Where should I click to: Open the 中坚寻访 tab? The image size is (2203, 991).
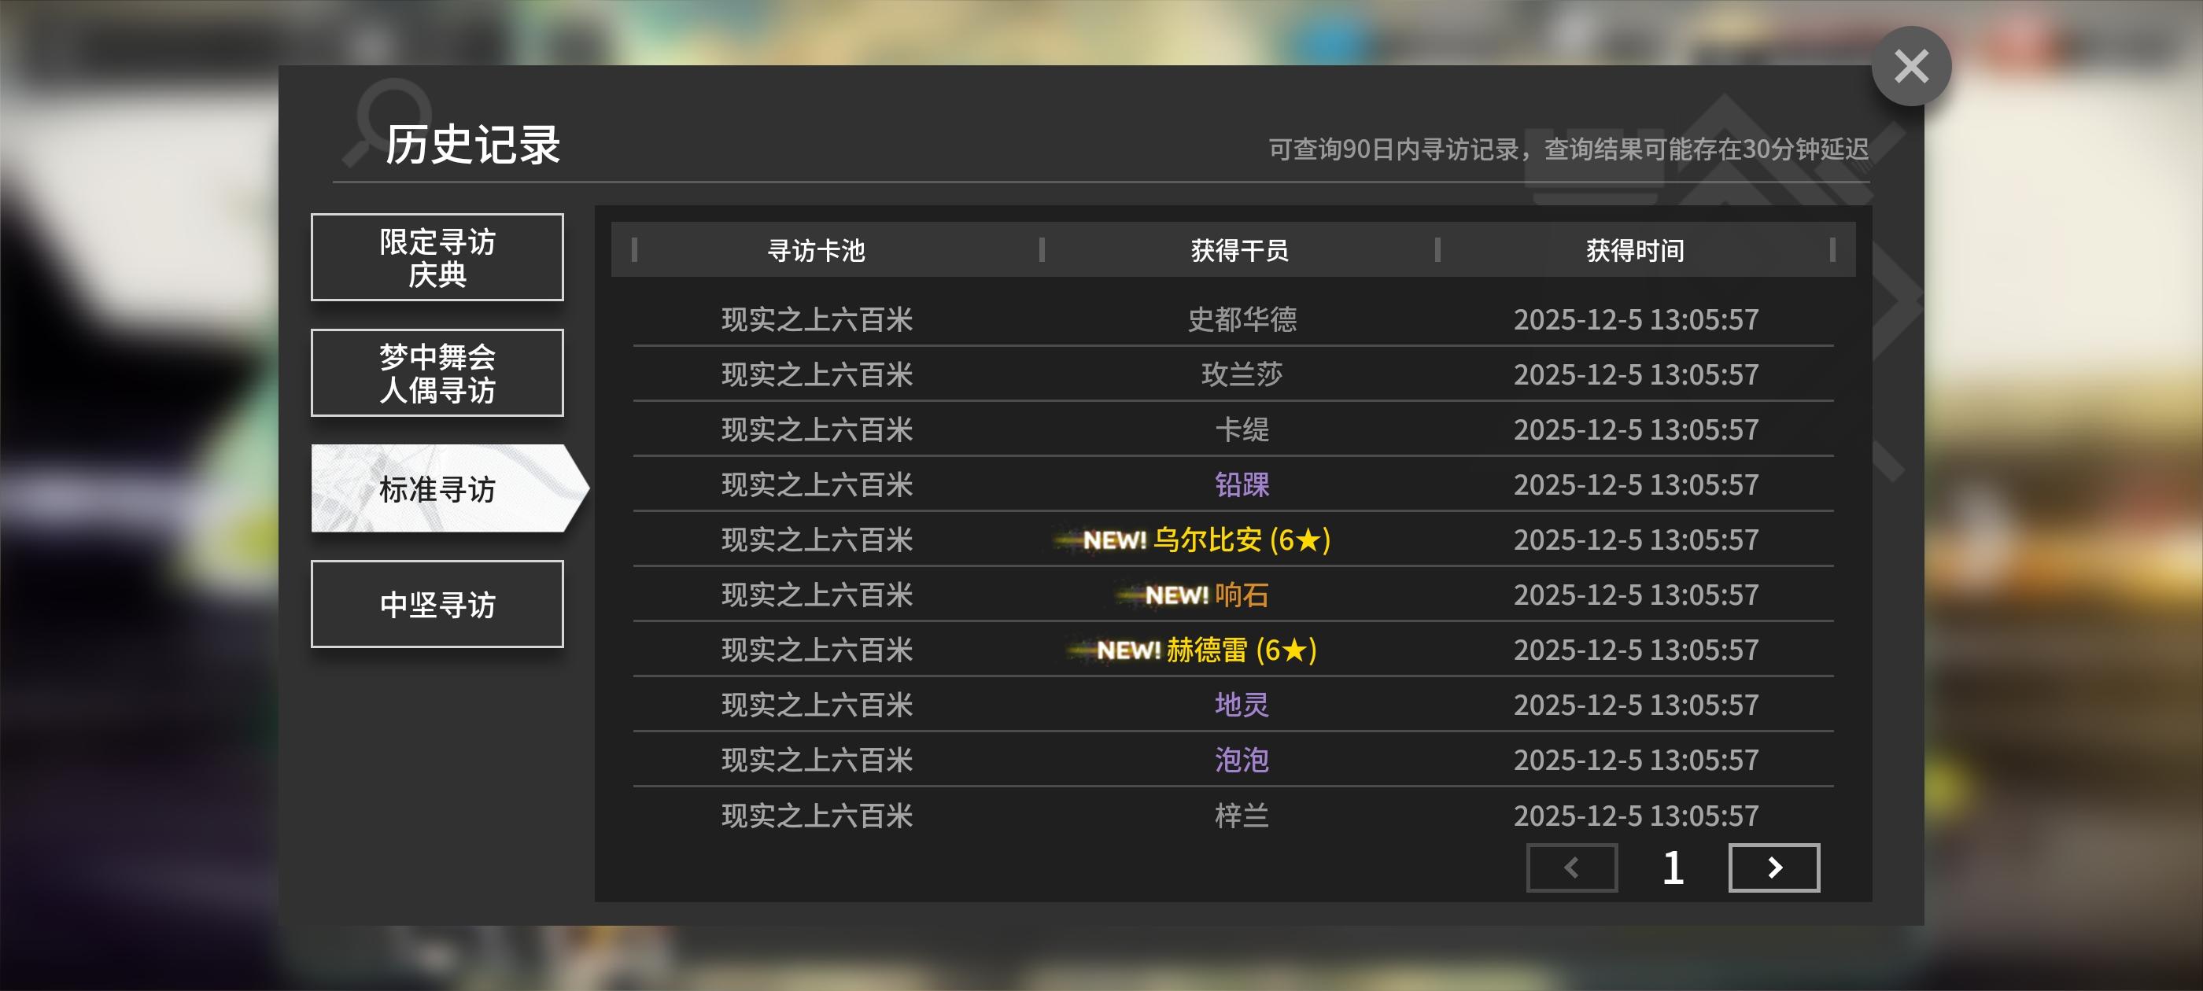click(x=437, y=605)
